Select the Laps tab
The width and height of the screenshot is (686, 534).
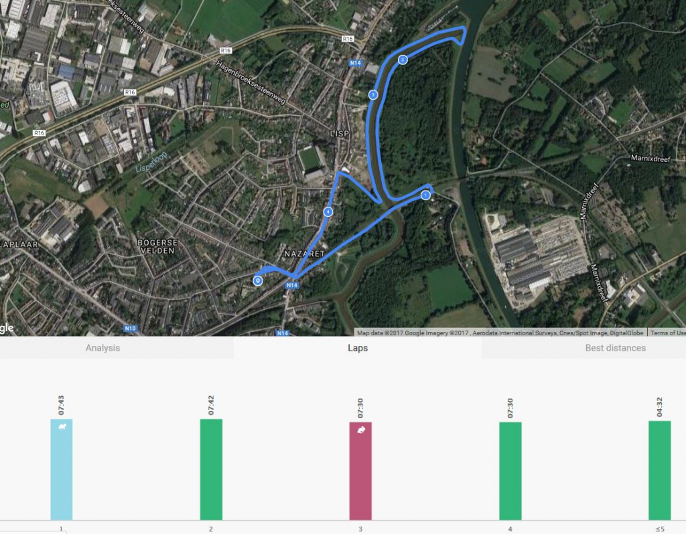coord(357,348)
